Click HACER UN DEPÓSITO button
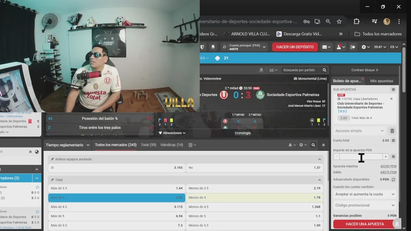This screenshot has width=411, height=231. coord(295,47)
